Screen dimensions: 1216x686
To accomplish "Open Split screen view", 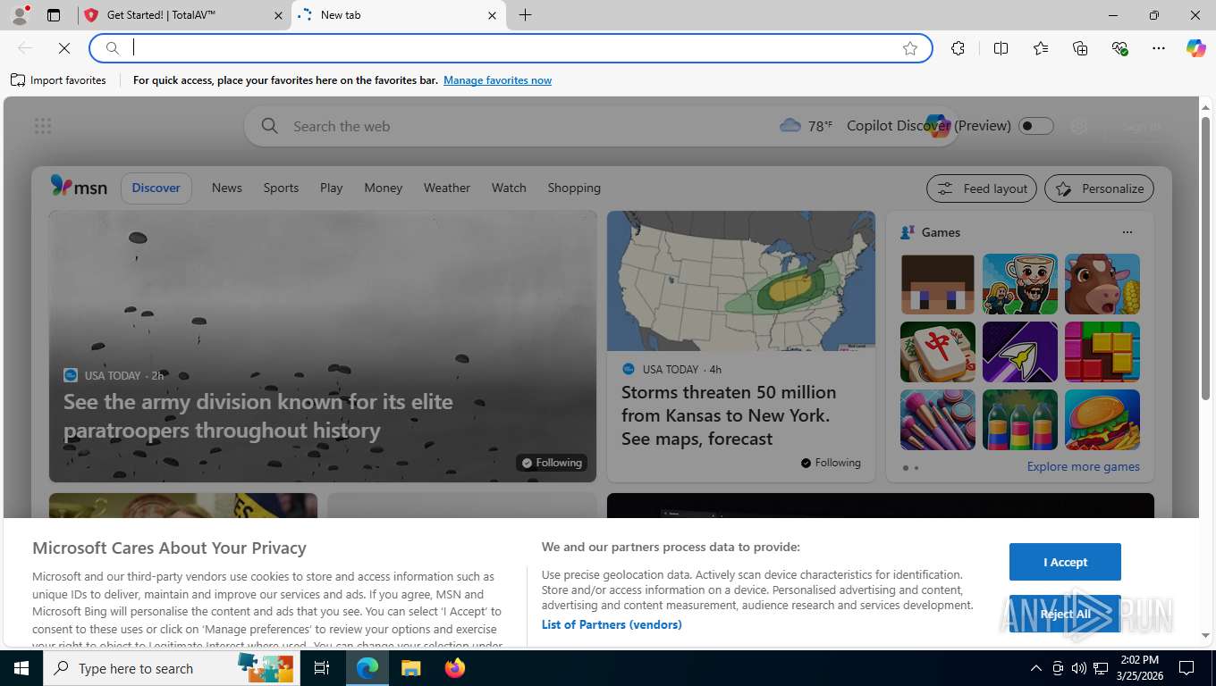I will click(x=1001, y=48).
